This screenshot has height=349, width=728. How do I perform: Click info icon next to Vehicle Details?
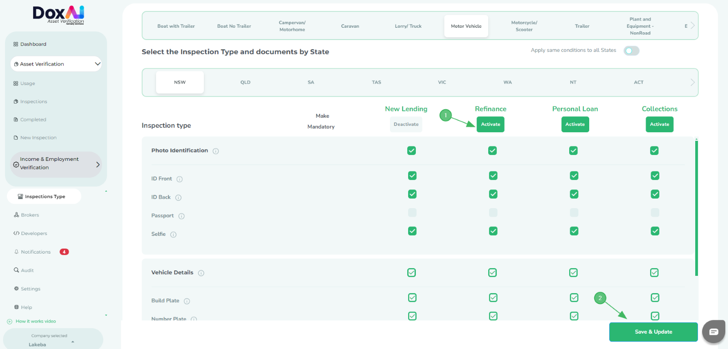coord(201,273)
